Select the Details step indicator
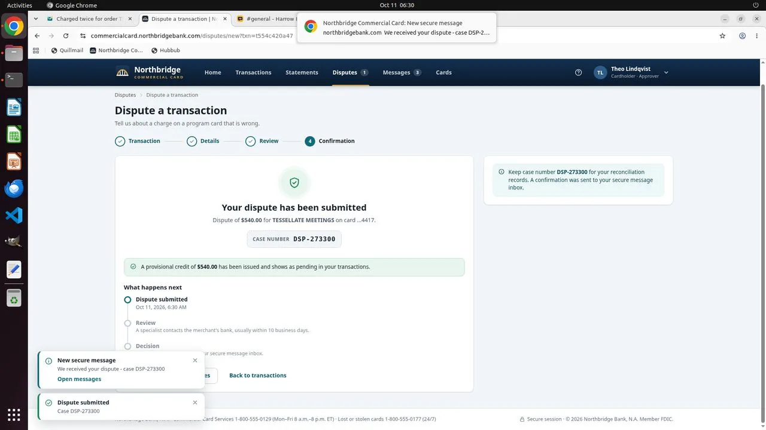Screen dimensions: 766x430 pyautogui.click(x=203, y=141)
